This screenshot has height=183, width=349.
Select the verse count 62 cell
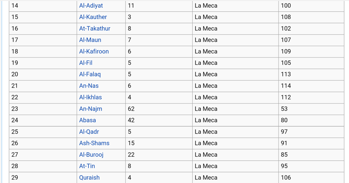tap(159, 109)
